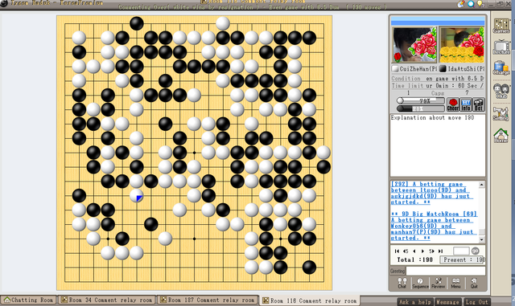The height and width of the screenshot is (306, 515).
Task: Click the red rose Cheer button
Action: click(453, 104)
